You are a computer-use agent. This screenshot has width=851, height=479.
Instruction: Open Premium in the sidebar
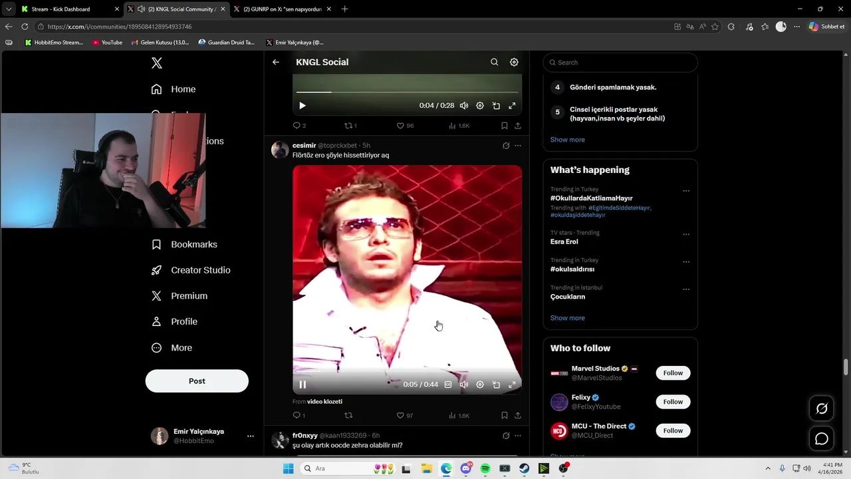[180, 296]
